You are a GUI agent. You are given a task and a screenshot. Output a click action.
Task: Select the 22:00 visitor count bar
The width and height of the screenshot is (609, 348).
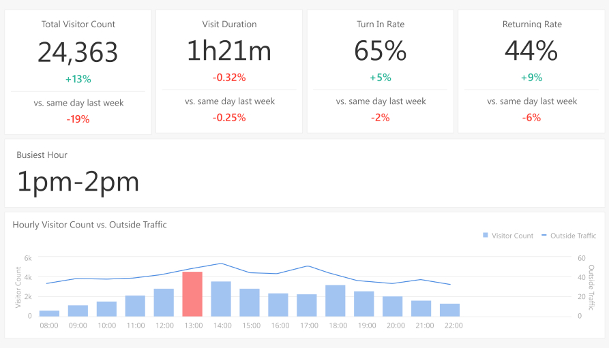click(450, 310)
